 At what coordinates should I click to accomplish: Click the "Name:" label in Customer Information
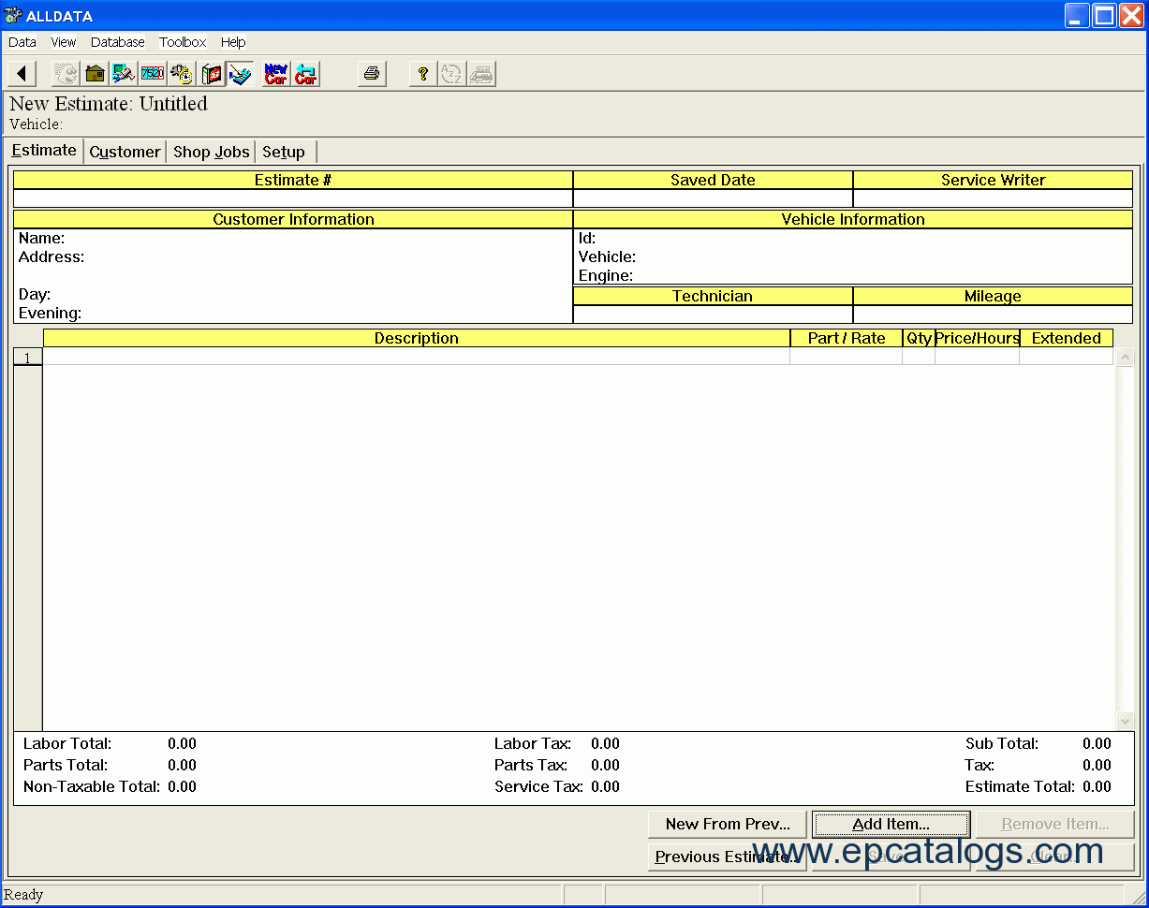coord(41,239)
